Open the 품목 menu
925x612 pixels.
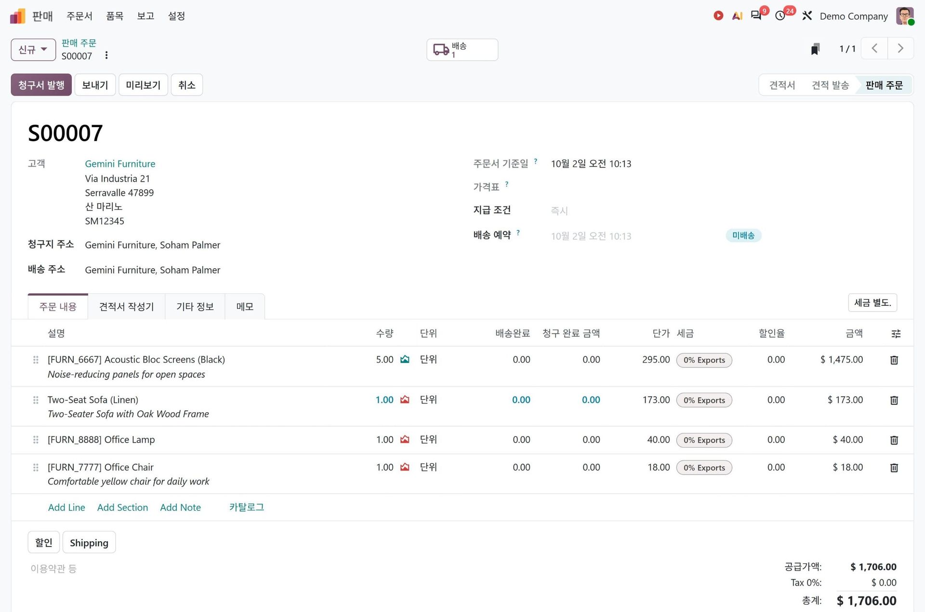click(x=115, y=16)
